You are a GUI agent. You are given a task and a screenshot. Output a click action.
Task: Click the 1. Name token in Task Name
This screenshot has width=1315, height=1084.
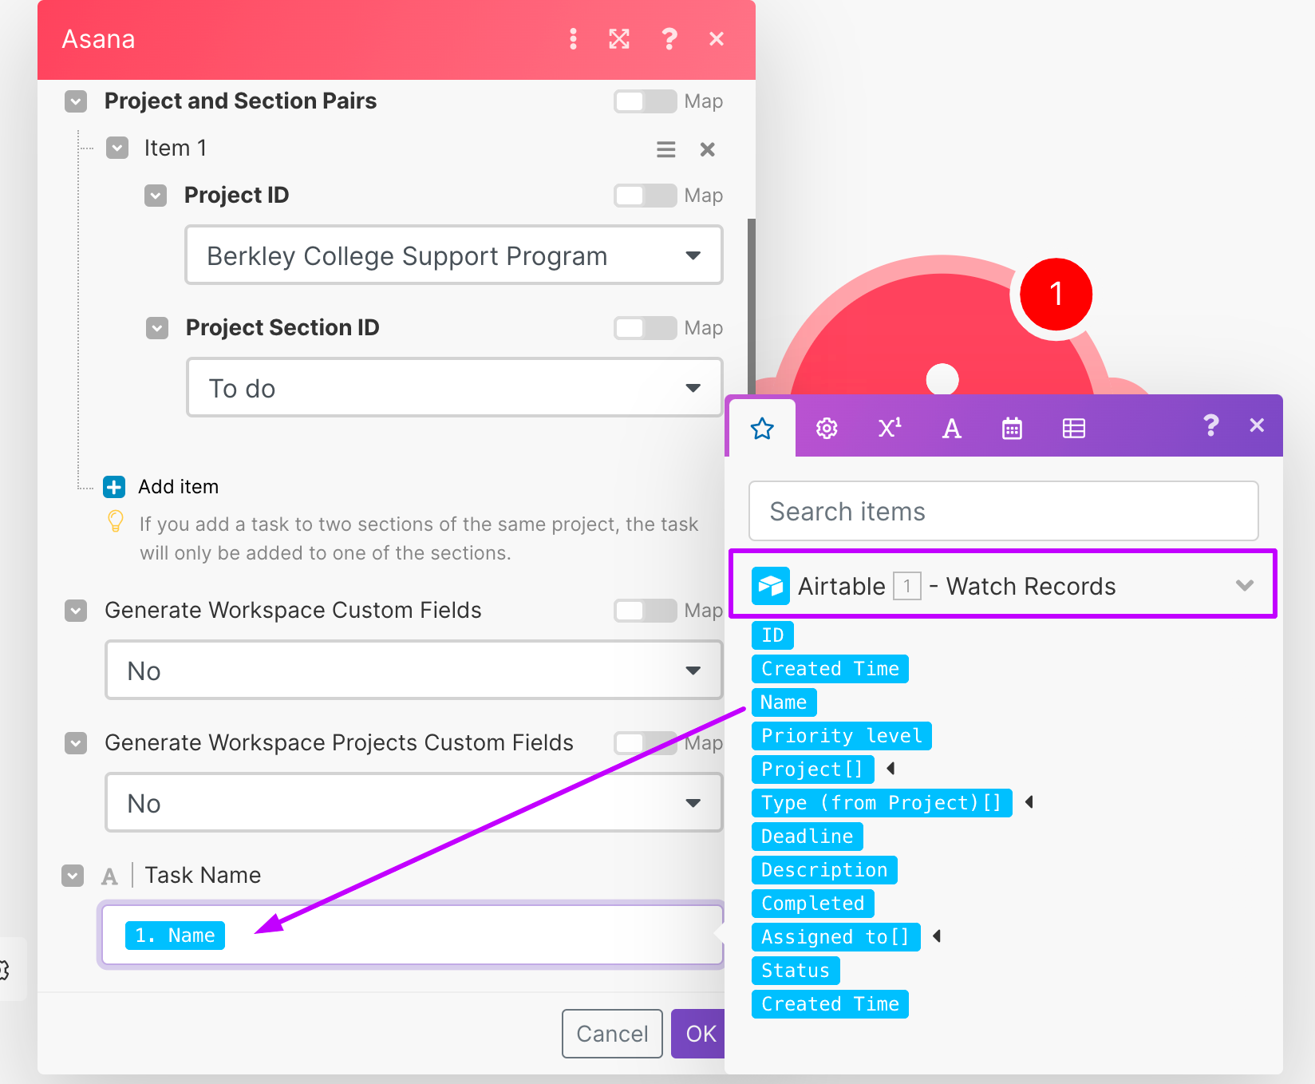pyautogui.click(x=175, y=936)
